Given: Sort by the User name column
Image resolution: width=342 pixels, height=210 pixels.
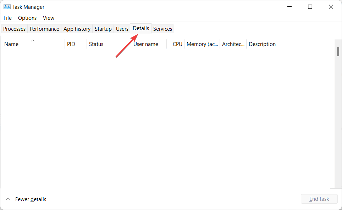Looking at the screenshot, I should click(149, 44).
